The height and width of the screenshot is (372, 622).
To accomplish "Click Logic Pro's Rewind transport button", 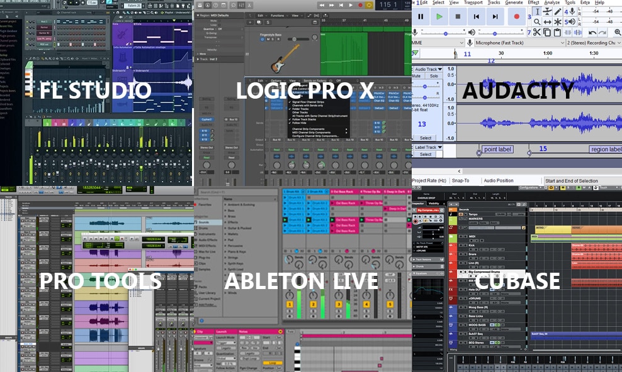I will point(322,5).
